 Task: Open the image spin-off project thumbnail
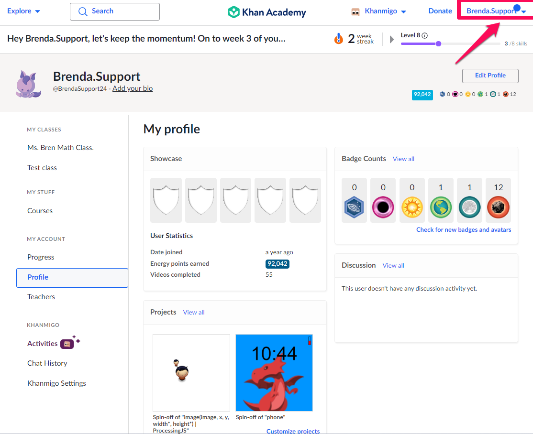[191, 372]
